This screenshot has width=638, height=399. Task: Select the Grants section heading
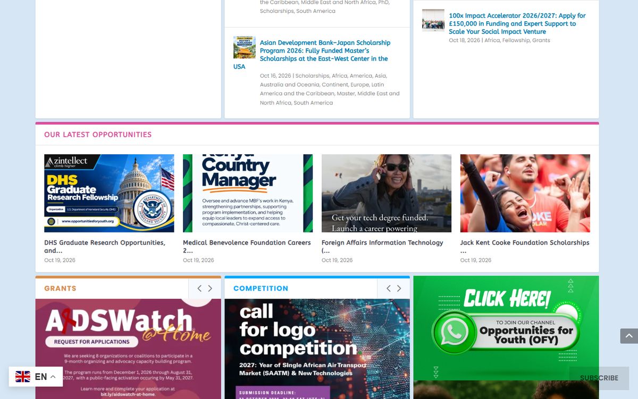(60, 288)
